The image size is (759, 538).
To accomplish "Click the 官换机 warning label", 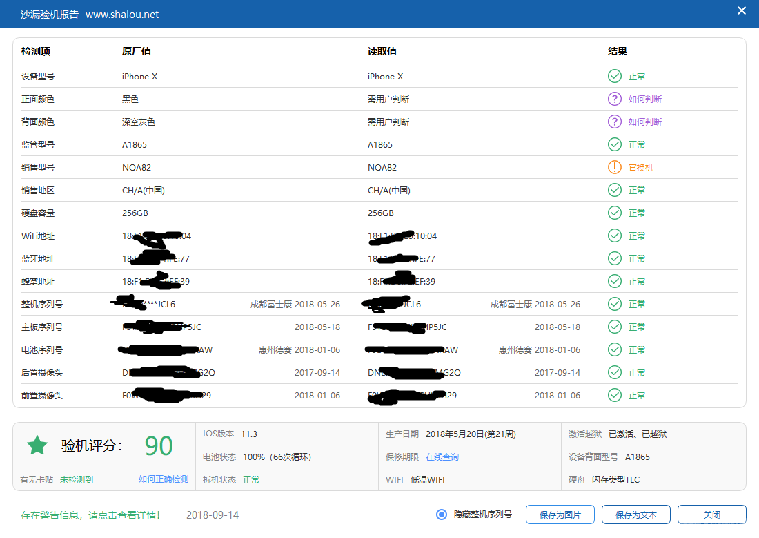I will pos(640,167).
